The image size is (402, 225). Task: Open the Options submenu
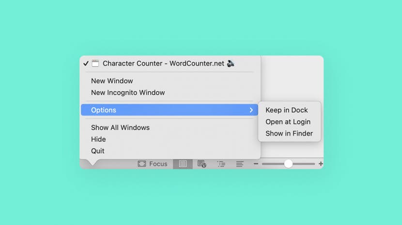tap(170, 110)
